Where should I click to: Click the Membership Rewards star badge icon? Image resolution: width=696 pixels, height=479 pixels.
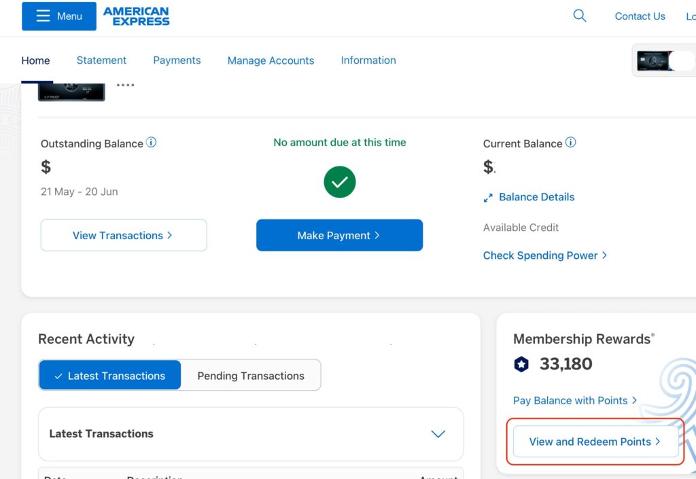tap(521, 364)
